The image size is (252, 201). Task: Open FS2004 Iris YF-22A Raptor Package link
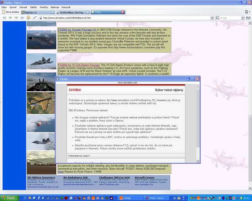pos(79,65)
